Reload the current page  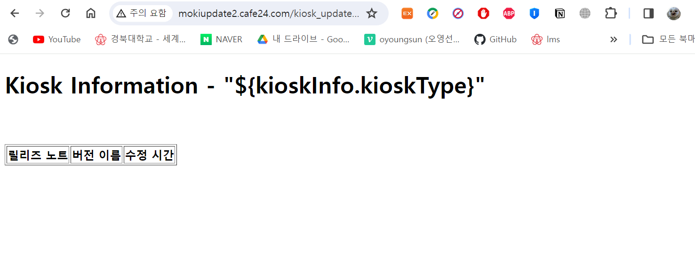[65, 13]
